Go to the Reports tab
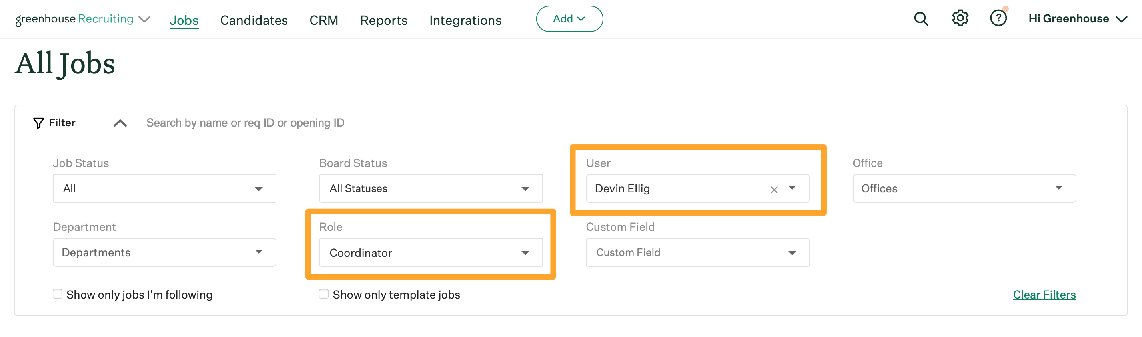Viewport: 1142px width, 337px height. [383, 20]
